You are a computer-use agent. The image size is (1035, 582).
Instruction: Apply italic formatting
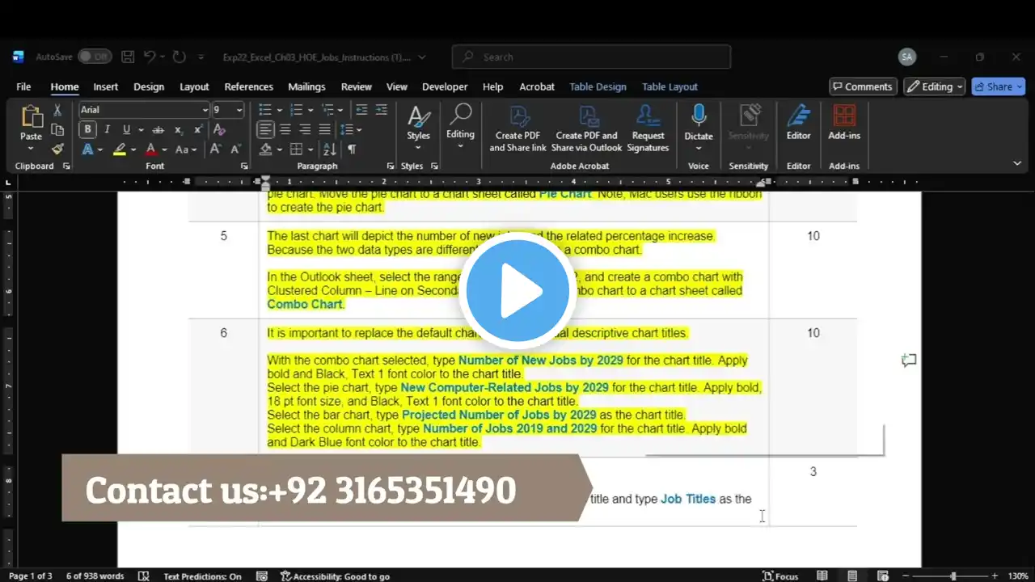tap(107, 129)
